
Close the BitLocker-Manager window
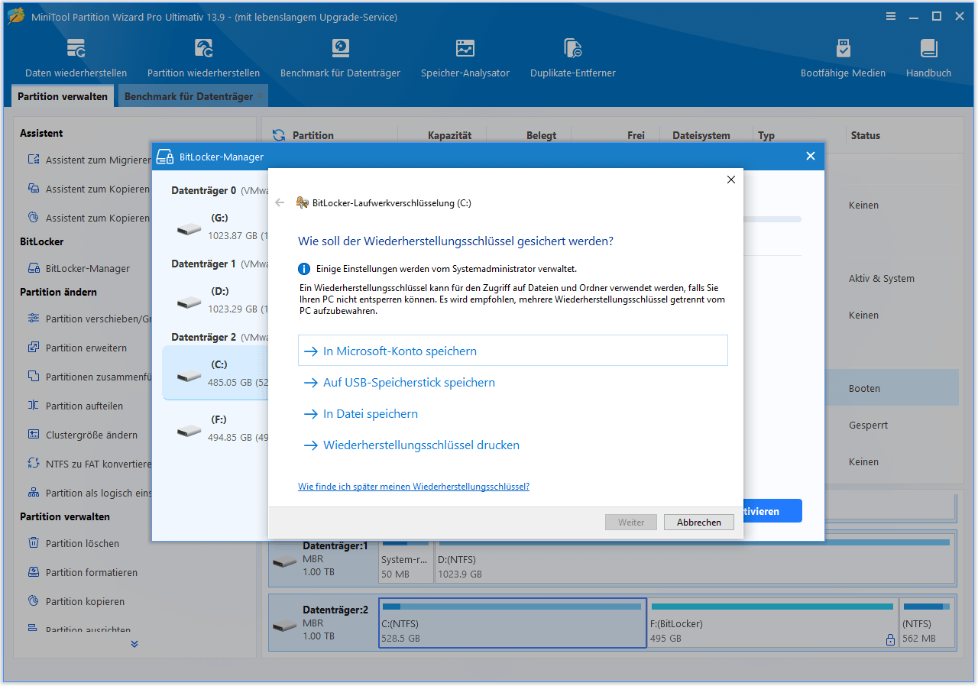pyautogui.click(x=811, y=156)
